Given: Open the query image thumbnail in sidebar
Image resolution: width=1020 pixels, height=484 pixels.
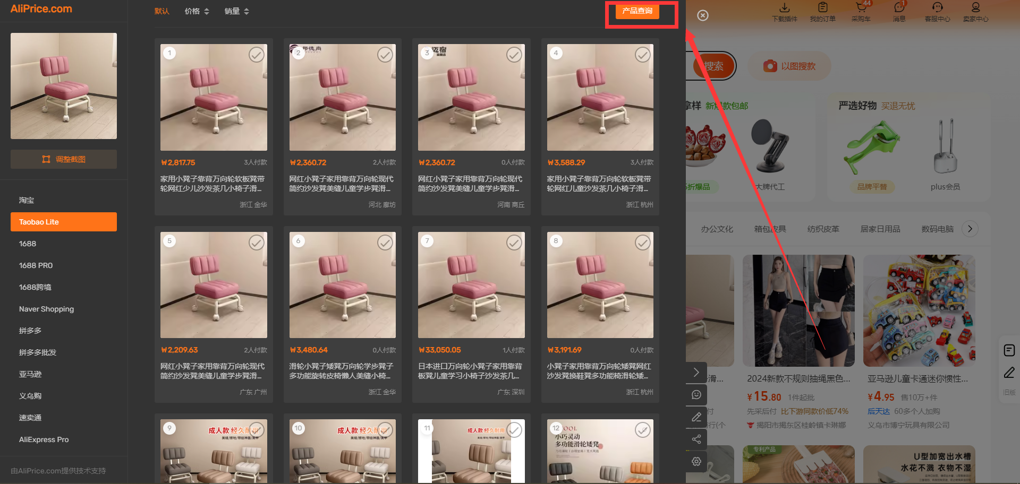Looking at the screenshot, I should (x=64, y=86).
